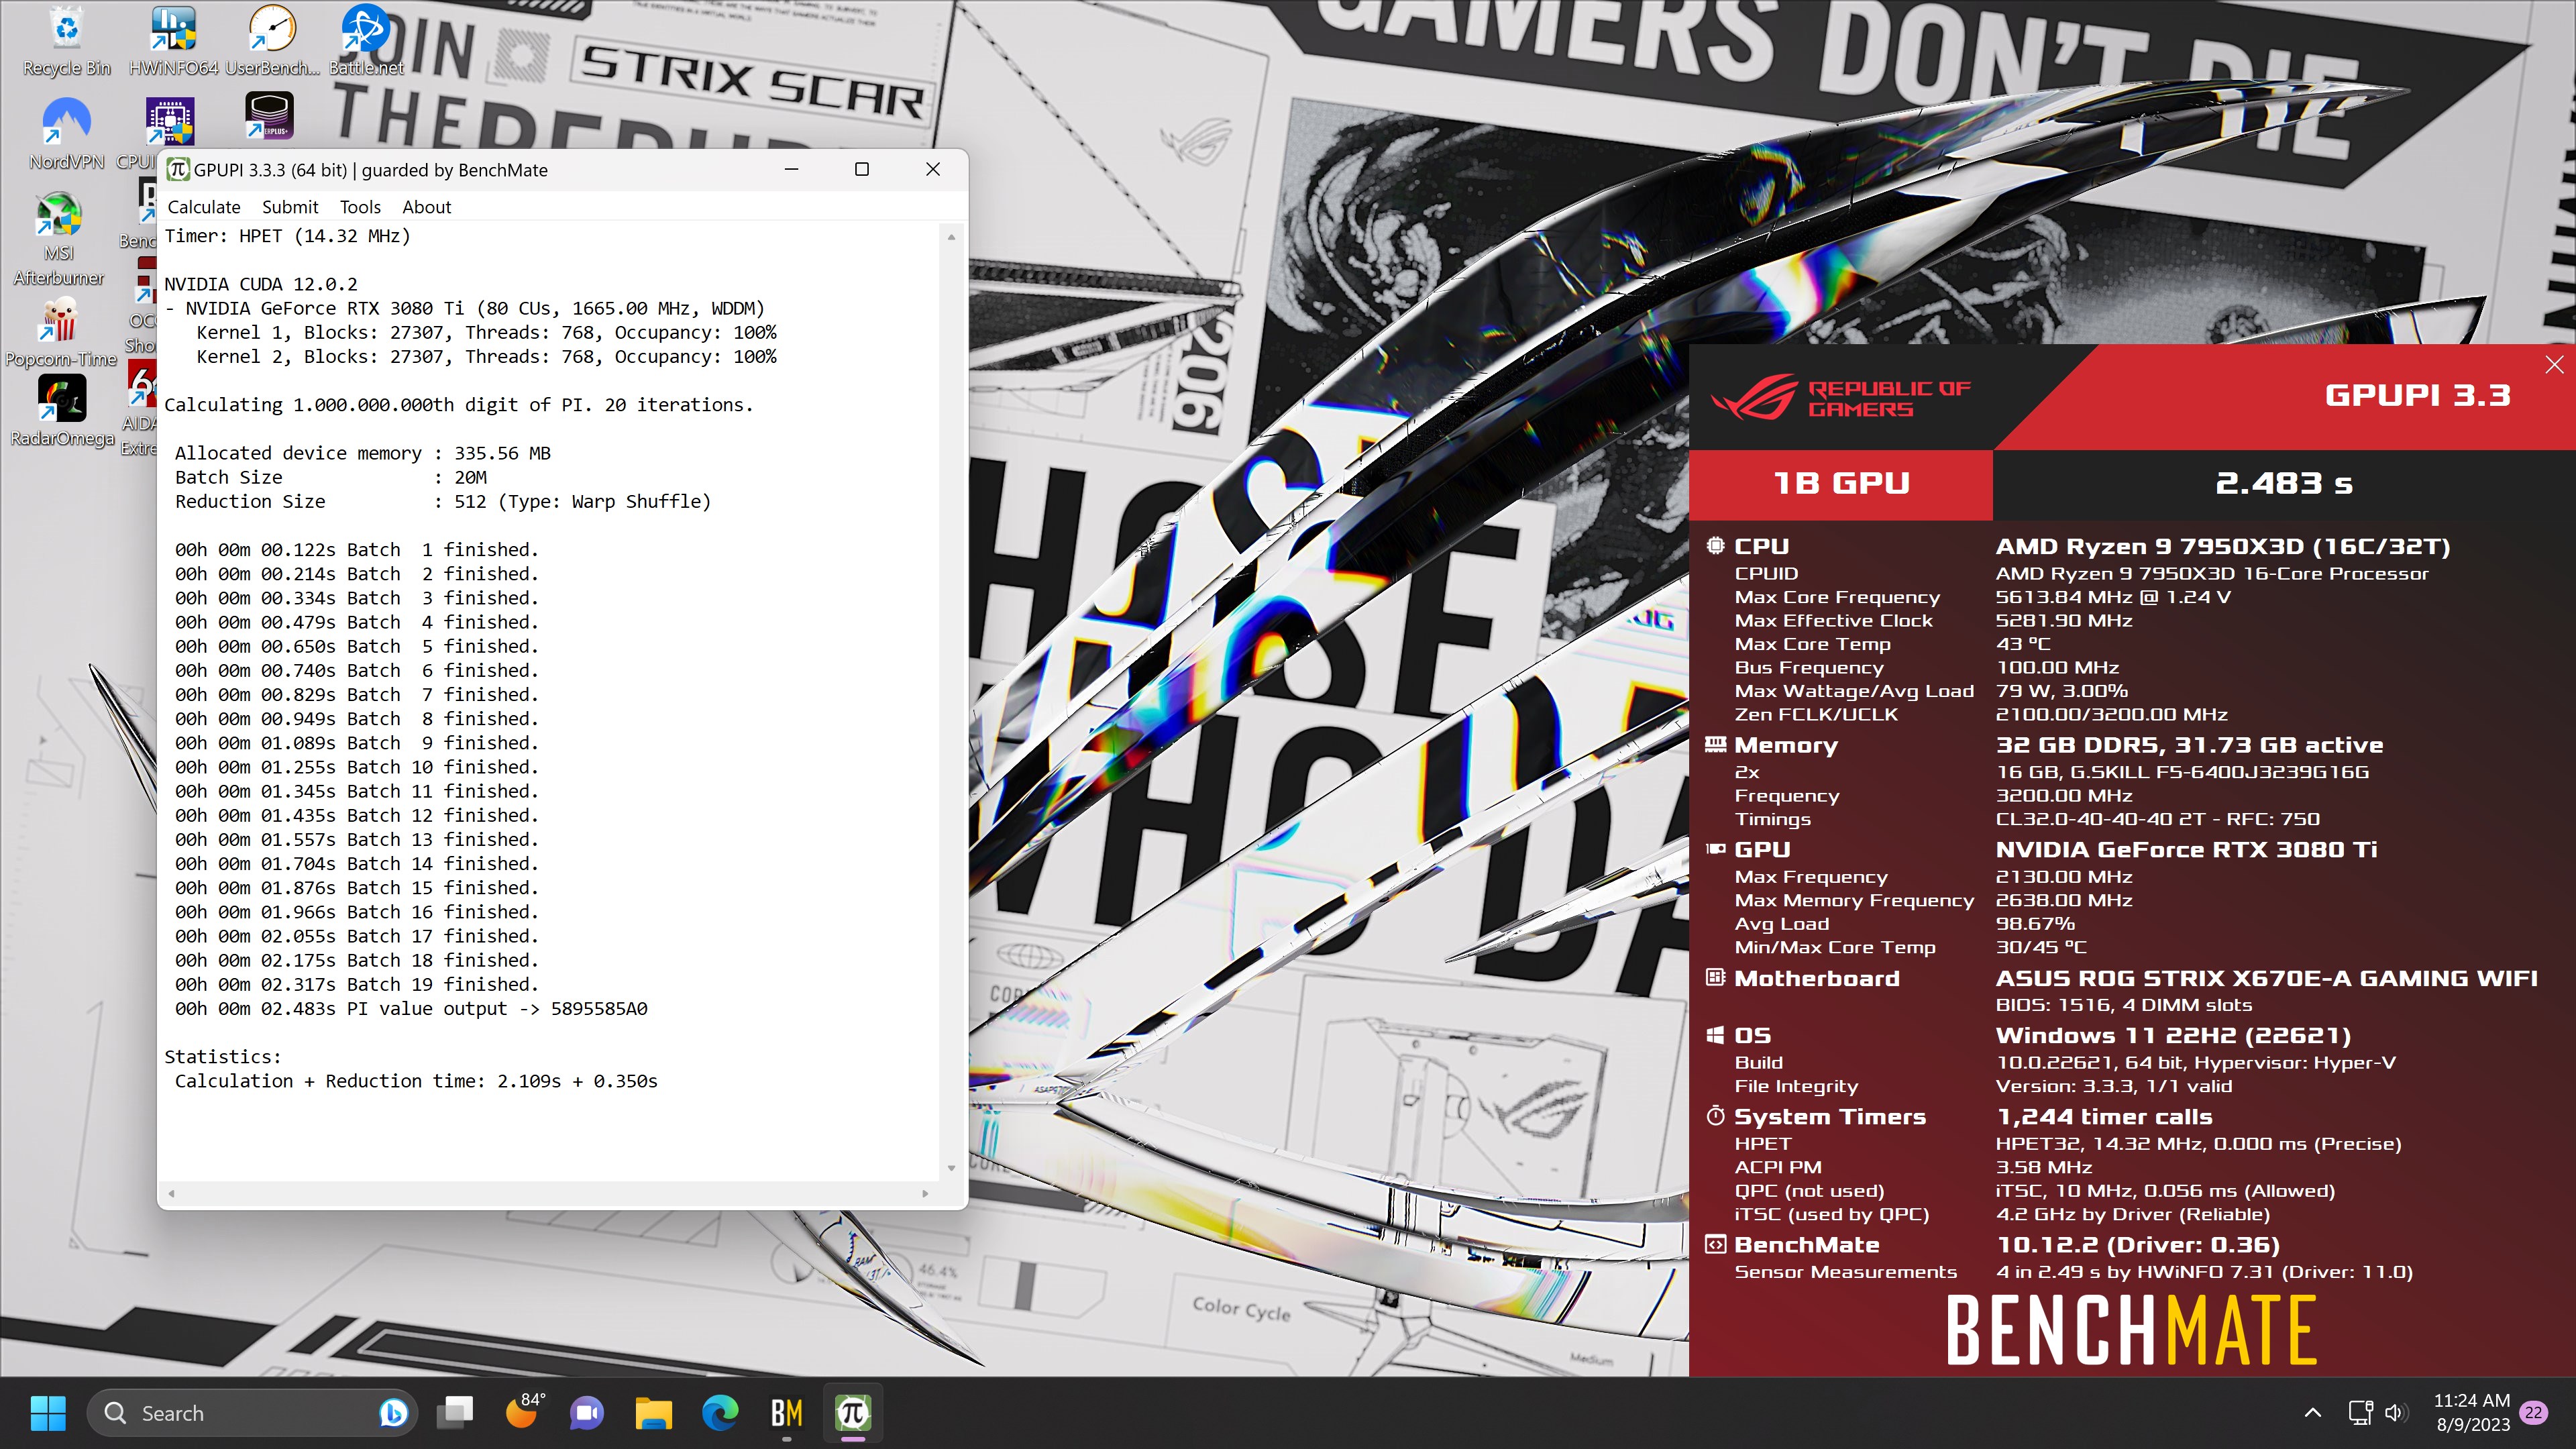Image resolution: width=2576 pixels, height=1449 pixels.
Task: Open Bing chat icon in search box
Action: 393,1413
